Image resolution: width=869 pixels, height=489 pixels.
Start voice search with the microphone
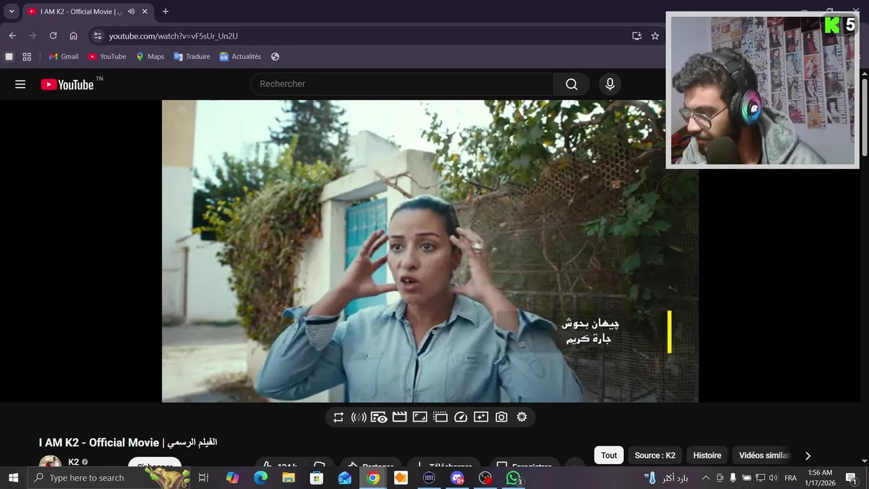tap(610, 84)
